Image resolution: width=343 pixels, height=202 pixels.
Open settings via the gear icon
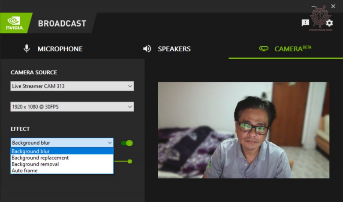[329, 23]
